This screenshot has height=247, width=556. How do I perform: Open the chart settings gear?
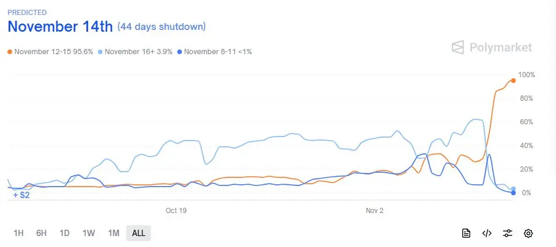pos(528,233)
